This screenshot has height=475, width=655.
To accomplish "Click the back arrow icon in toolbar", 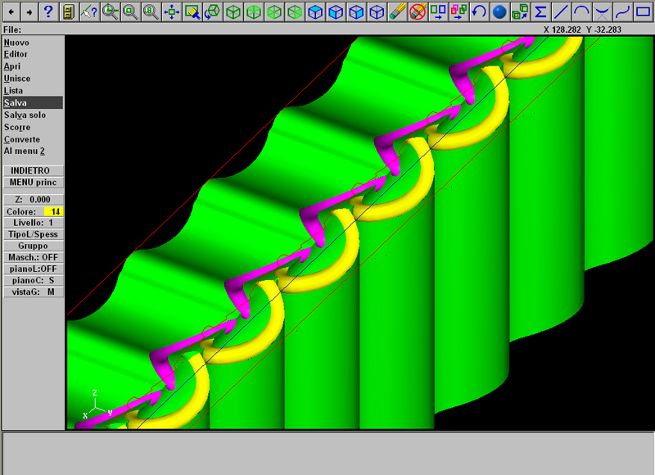I will (11, 12).
